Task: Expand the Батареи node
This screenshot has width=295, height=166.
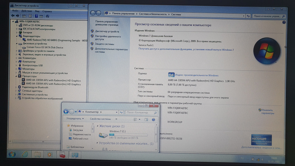Action: pyautogui.click(x=17, y=32)
